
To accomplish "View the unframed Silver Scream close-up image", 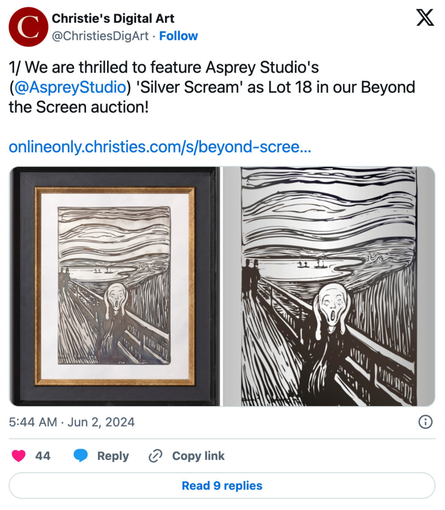I will coord(329,286).
